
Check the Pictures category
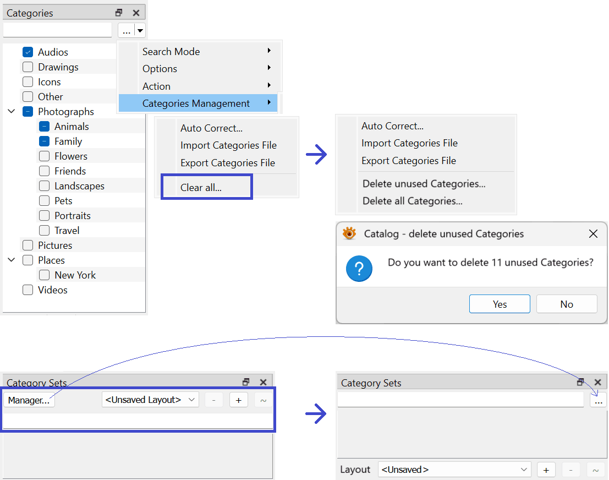tap(28, 246)
